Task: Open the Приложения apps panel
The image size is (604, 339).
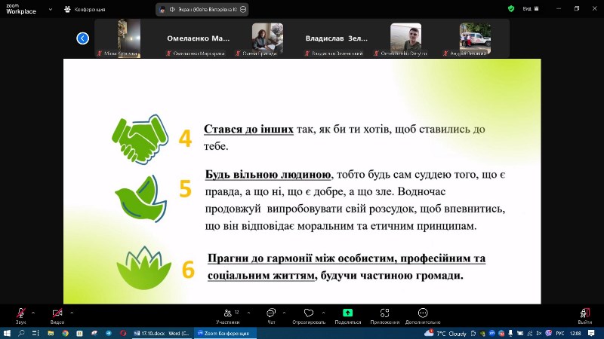Action: (x=384, y=315)
